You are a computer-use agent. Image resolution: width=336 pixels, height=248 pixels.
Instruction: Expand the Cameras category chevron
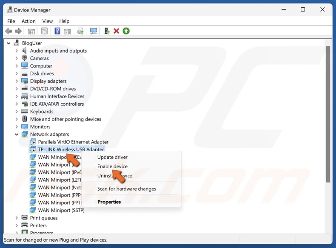pos(17,58)
